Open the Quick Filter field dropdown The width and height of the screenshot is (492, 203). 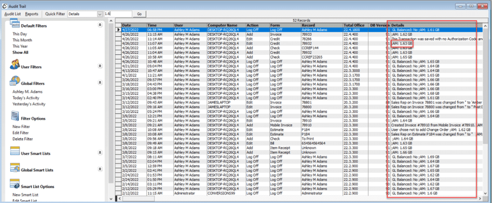click(x=100, y=14)
